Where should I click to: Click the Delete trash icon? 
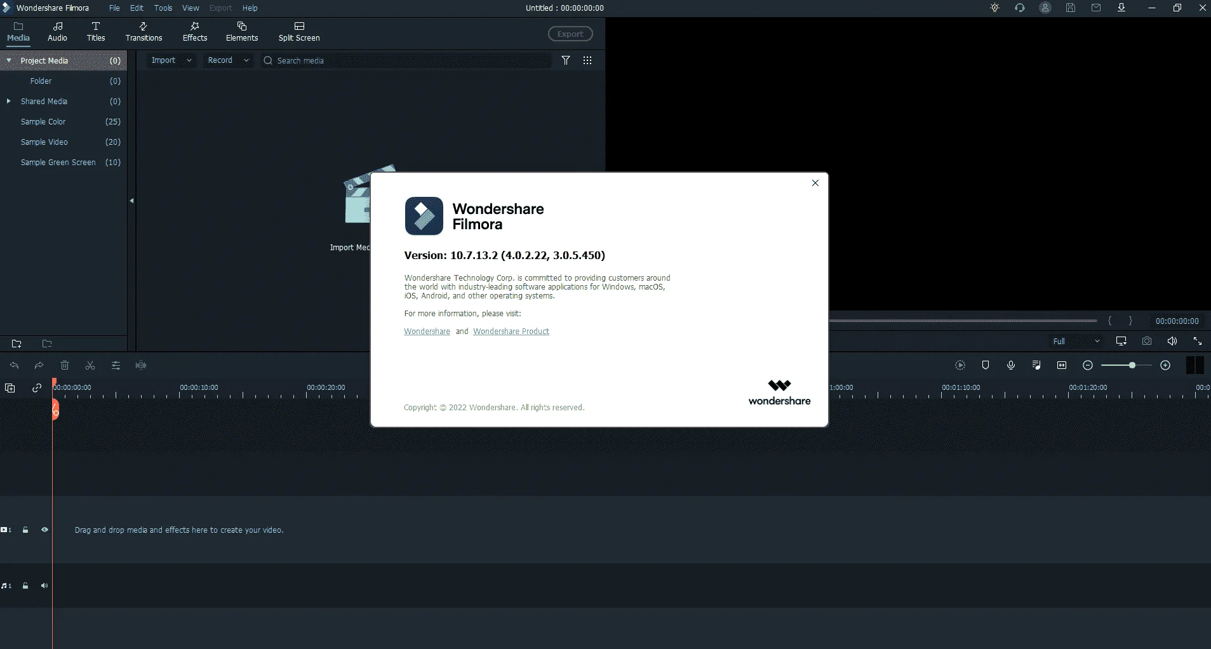(x=65, y=365)
